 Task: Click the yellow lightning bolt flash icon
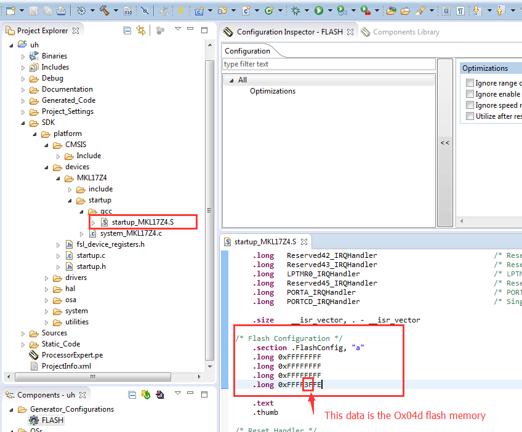(x=180, y=10)
